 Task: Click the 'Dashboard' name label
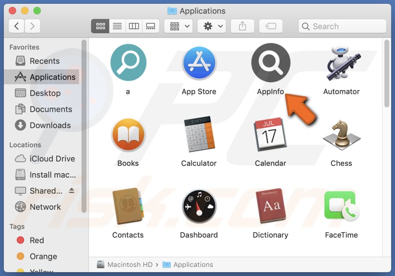click(199, 235)
